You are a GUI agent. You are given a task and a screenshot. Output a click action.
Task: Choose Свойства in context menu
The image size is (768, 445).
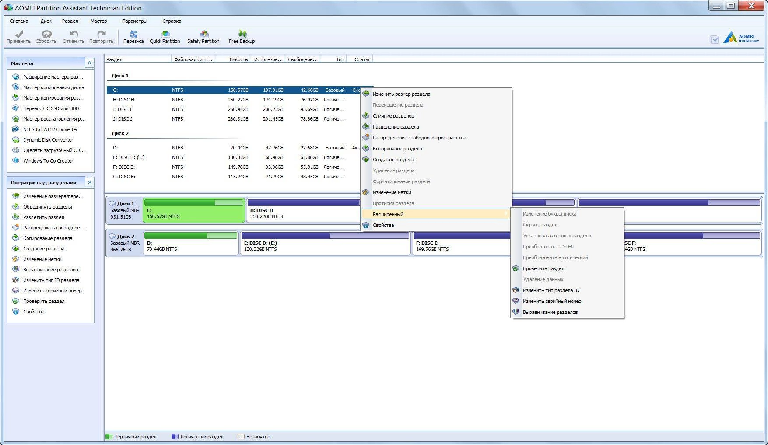tap(436, 225)
